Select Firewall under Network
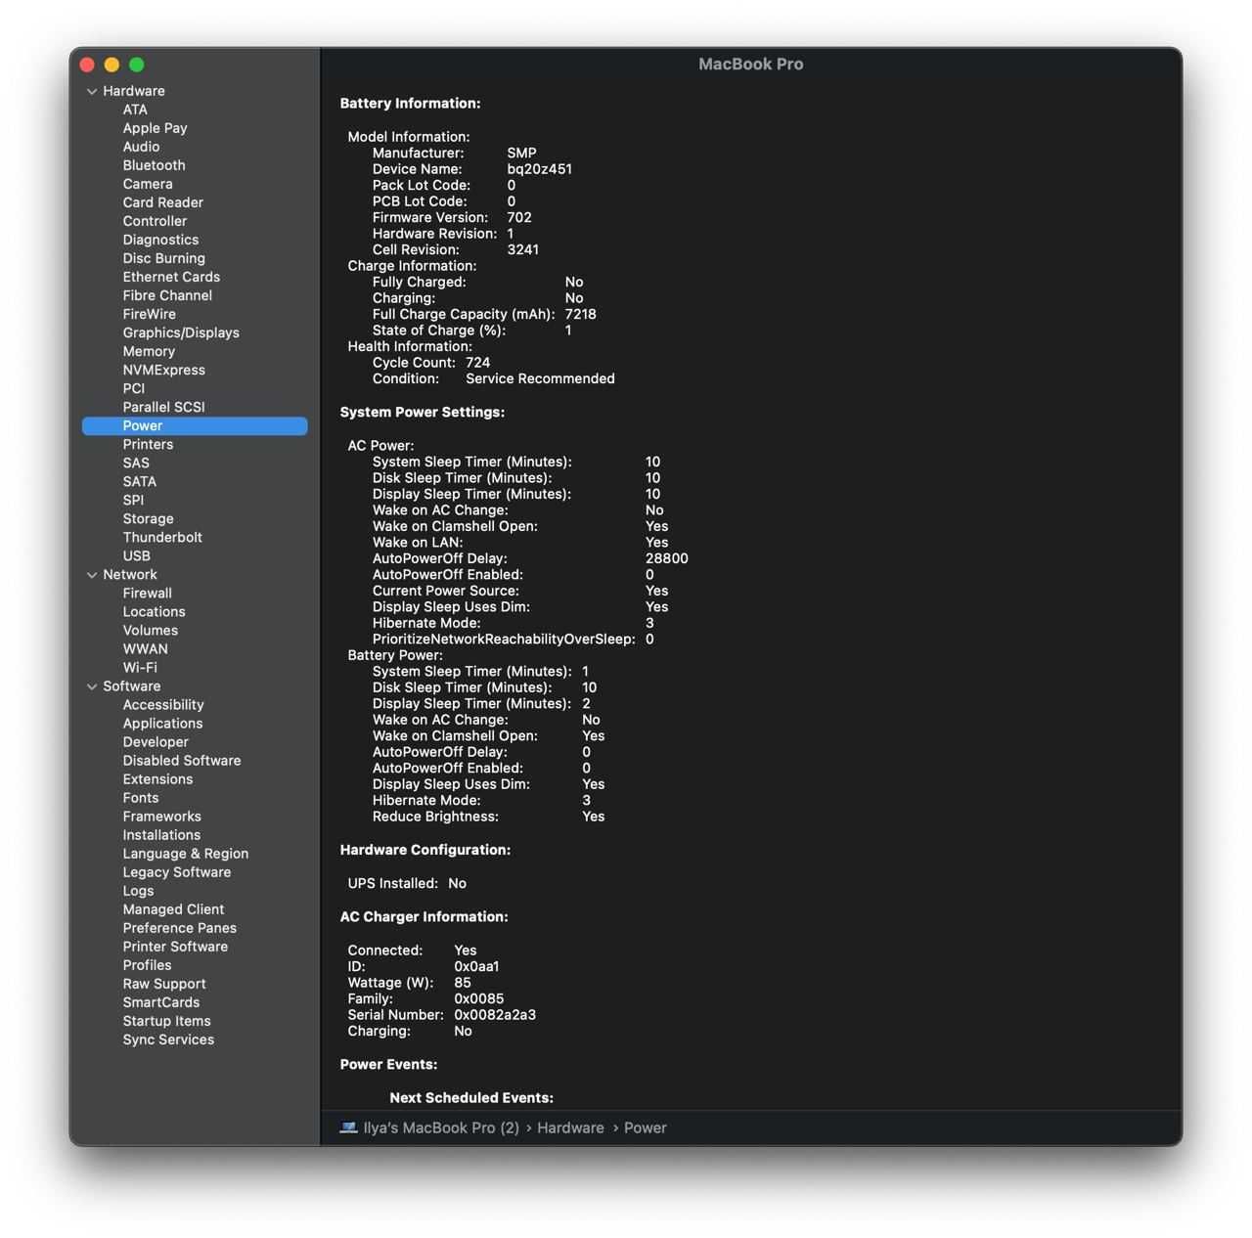The image size is (1252, 1238). tap(148, 594)
